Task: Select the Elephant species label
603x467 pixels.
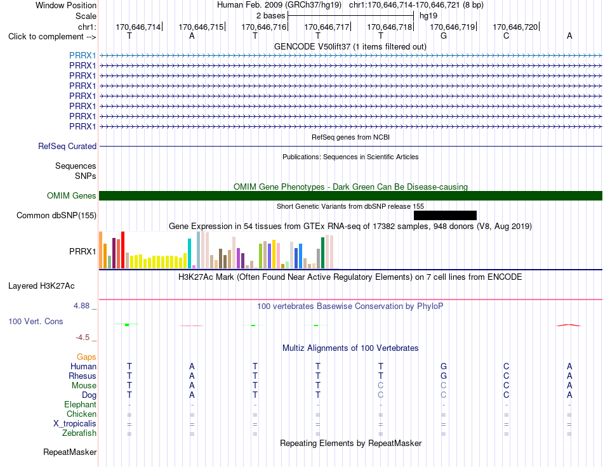Action: point(80,404)
